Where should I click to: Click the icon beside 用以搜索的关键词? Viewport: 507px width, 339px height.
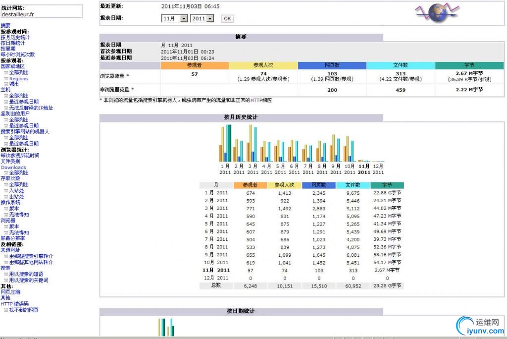pos(6,281)
